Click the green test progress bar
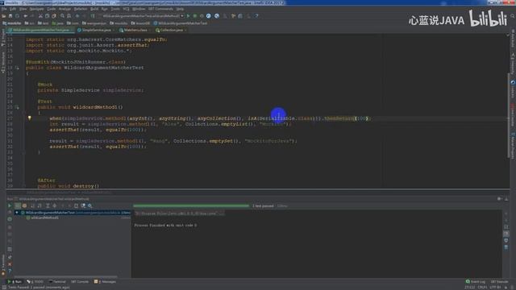 (191, 206)
